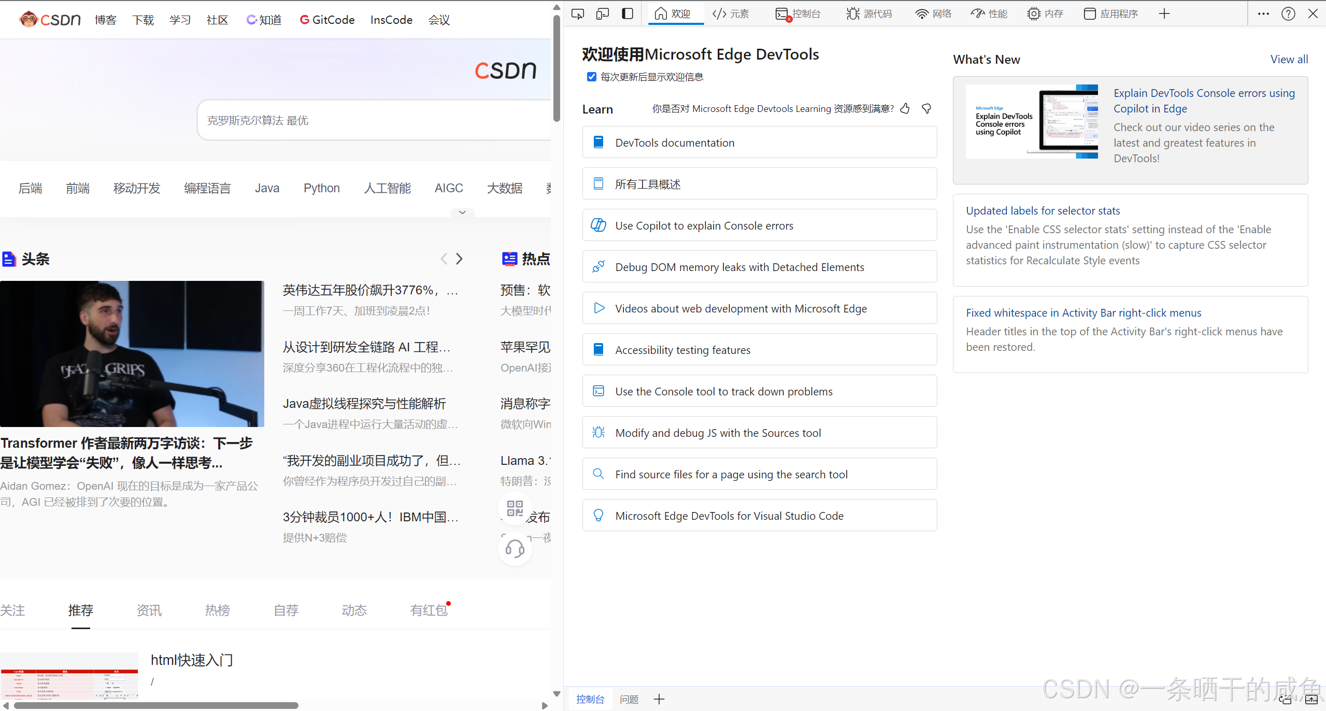Add a drawer tab next to 问题
The width and height of the screenshot is (1326, 711).
(659, 699)
